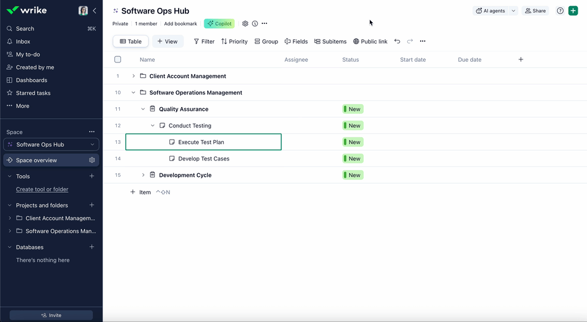Click the info icon in the header

click(x=255, y=24)
